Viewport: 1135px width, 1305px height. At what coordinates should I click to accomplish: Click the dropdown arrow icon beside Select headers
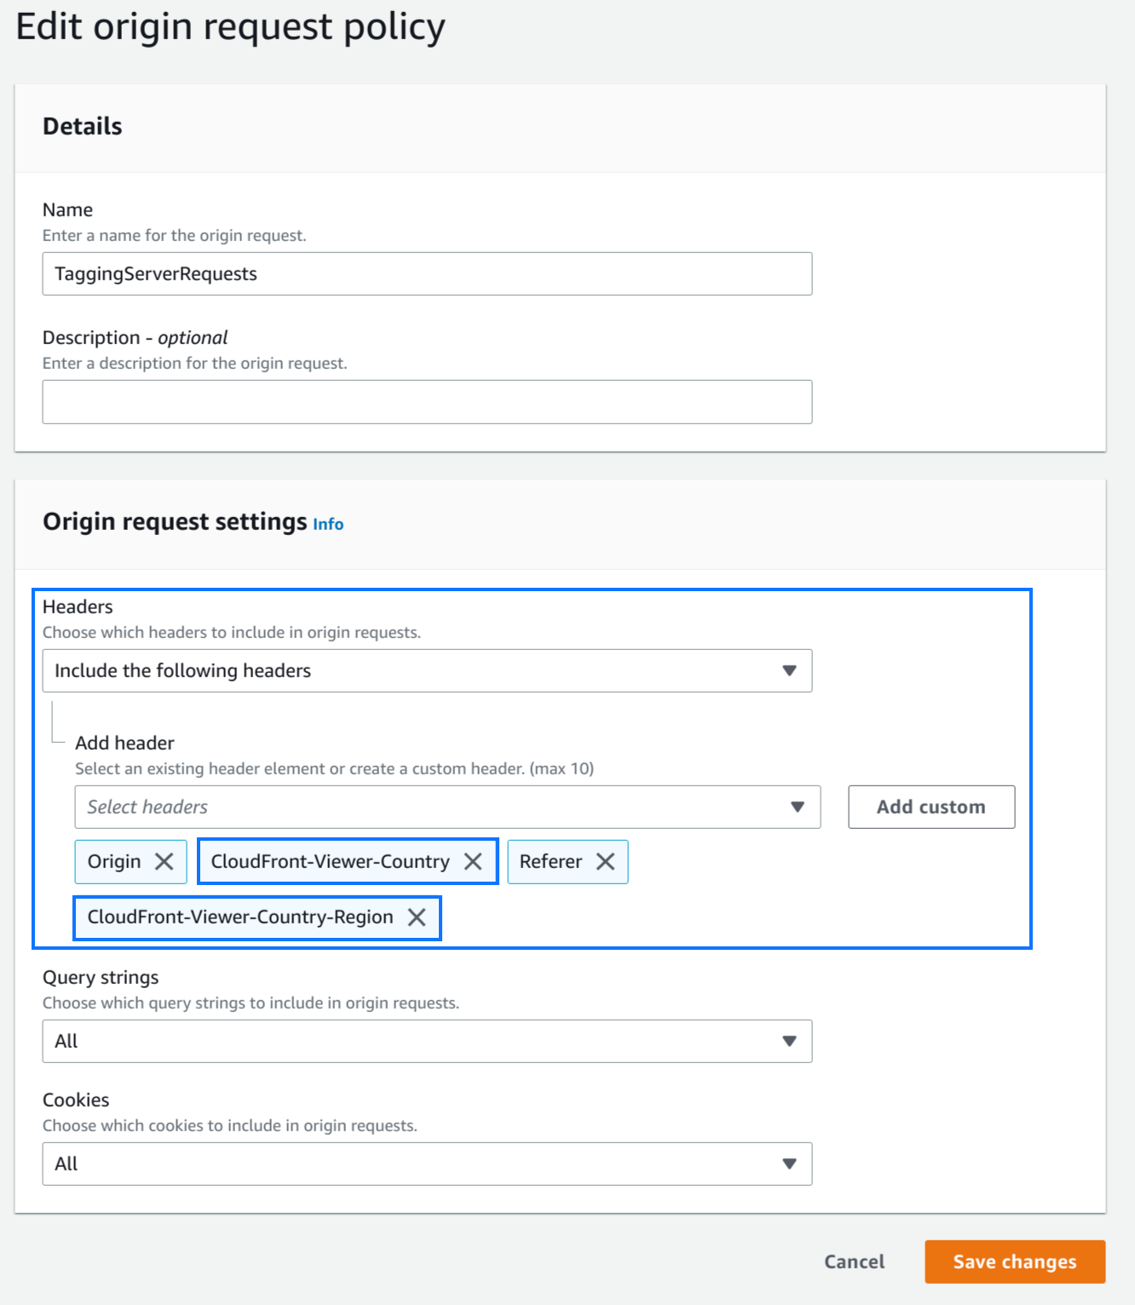coord(798,807)
